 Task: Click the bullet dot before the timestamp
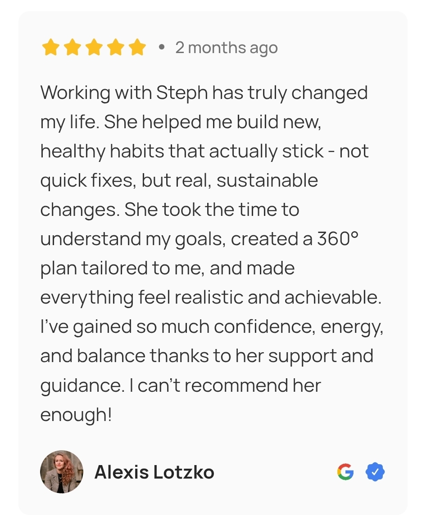point(162,48)
